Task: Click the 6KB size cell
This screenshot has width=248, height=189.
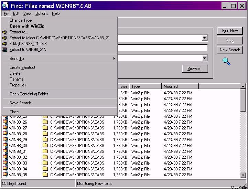Action: coord(124,93)
